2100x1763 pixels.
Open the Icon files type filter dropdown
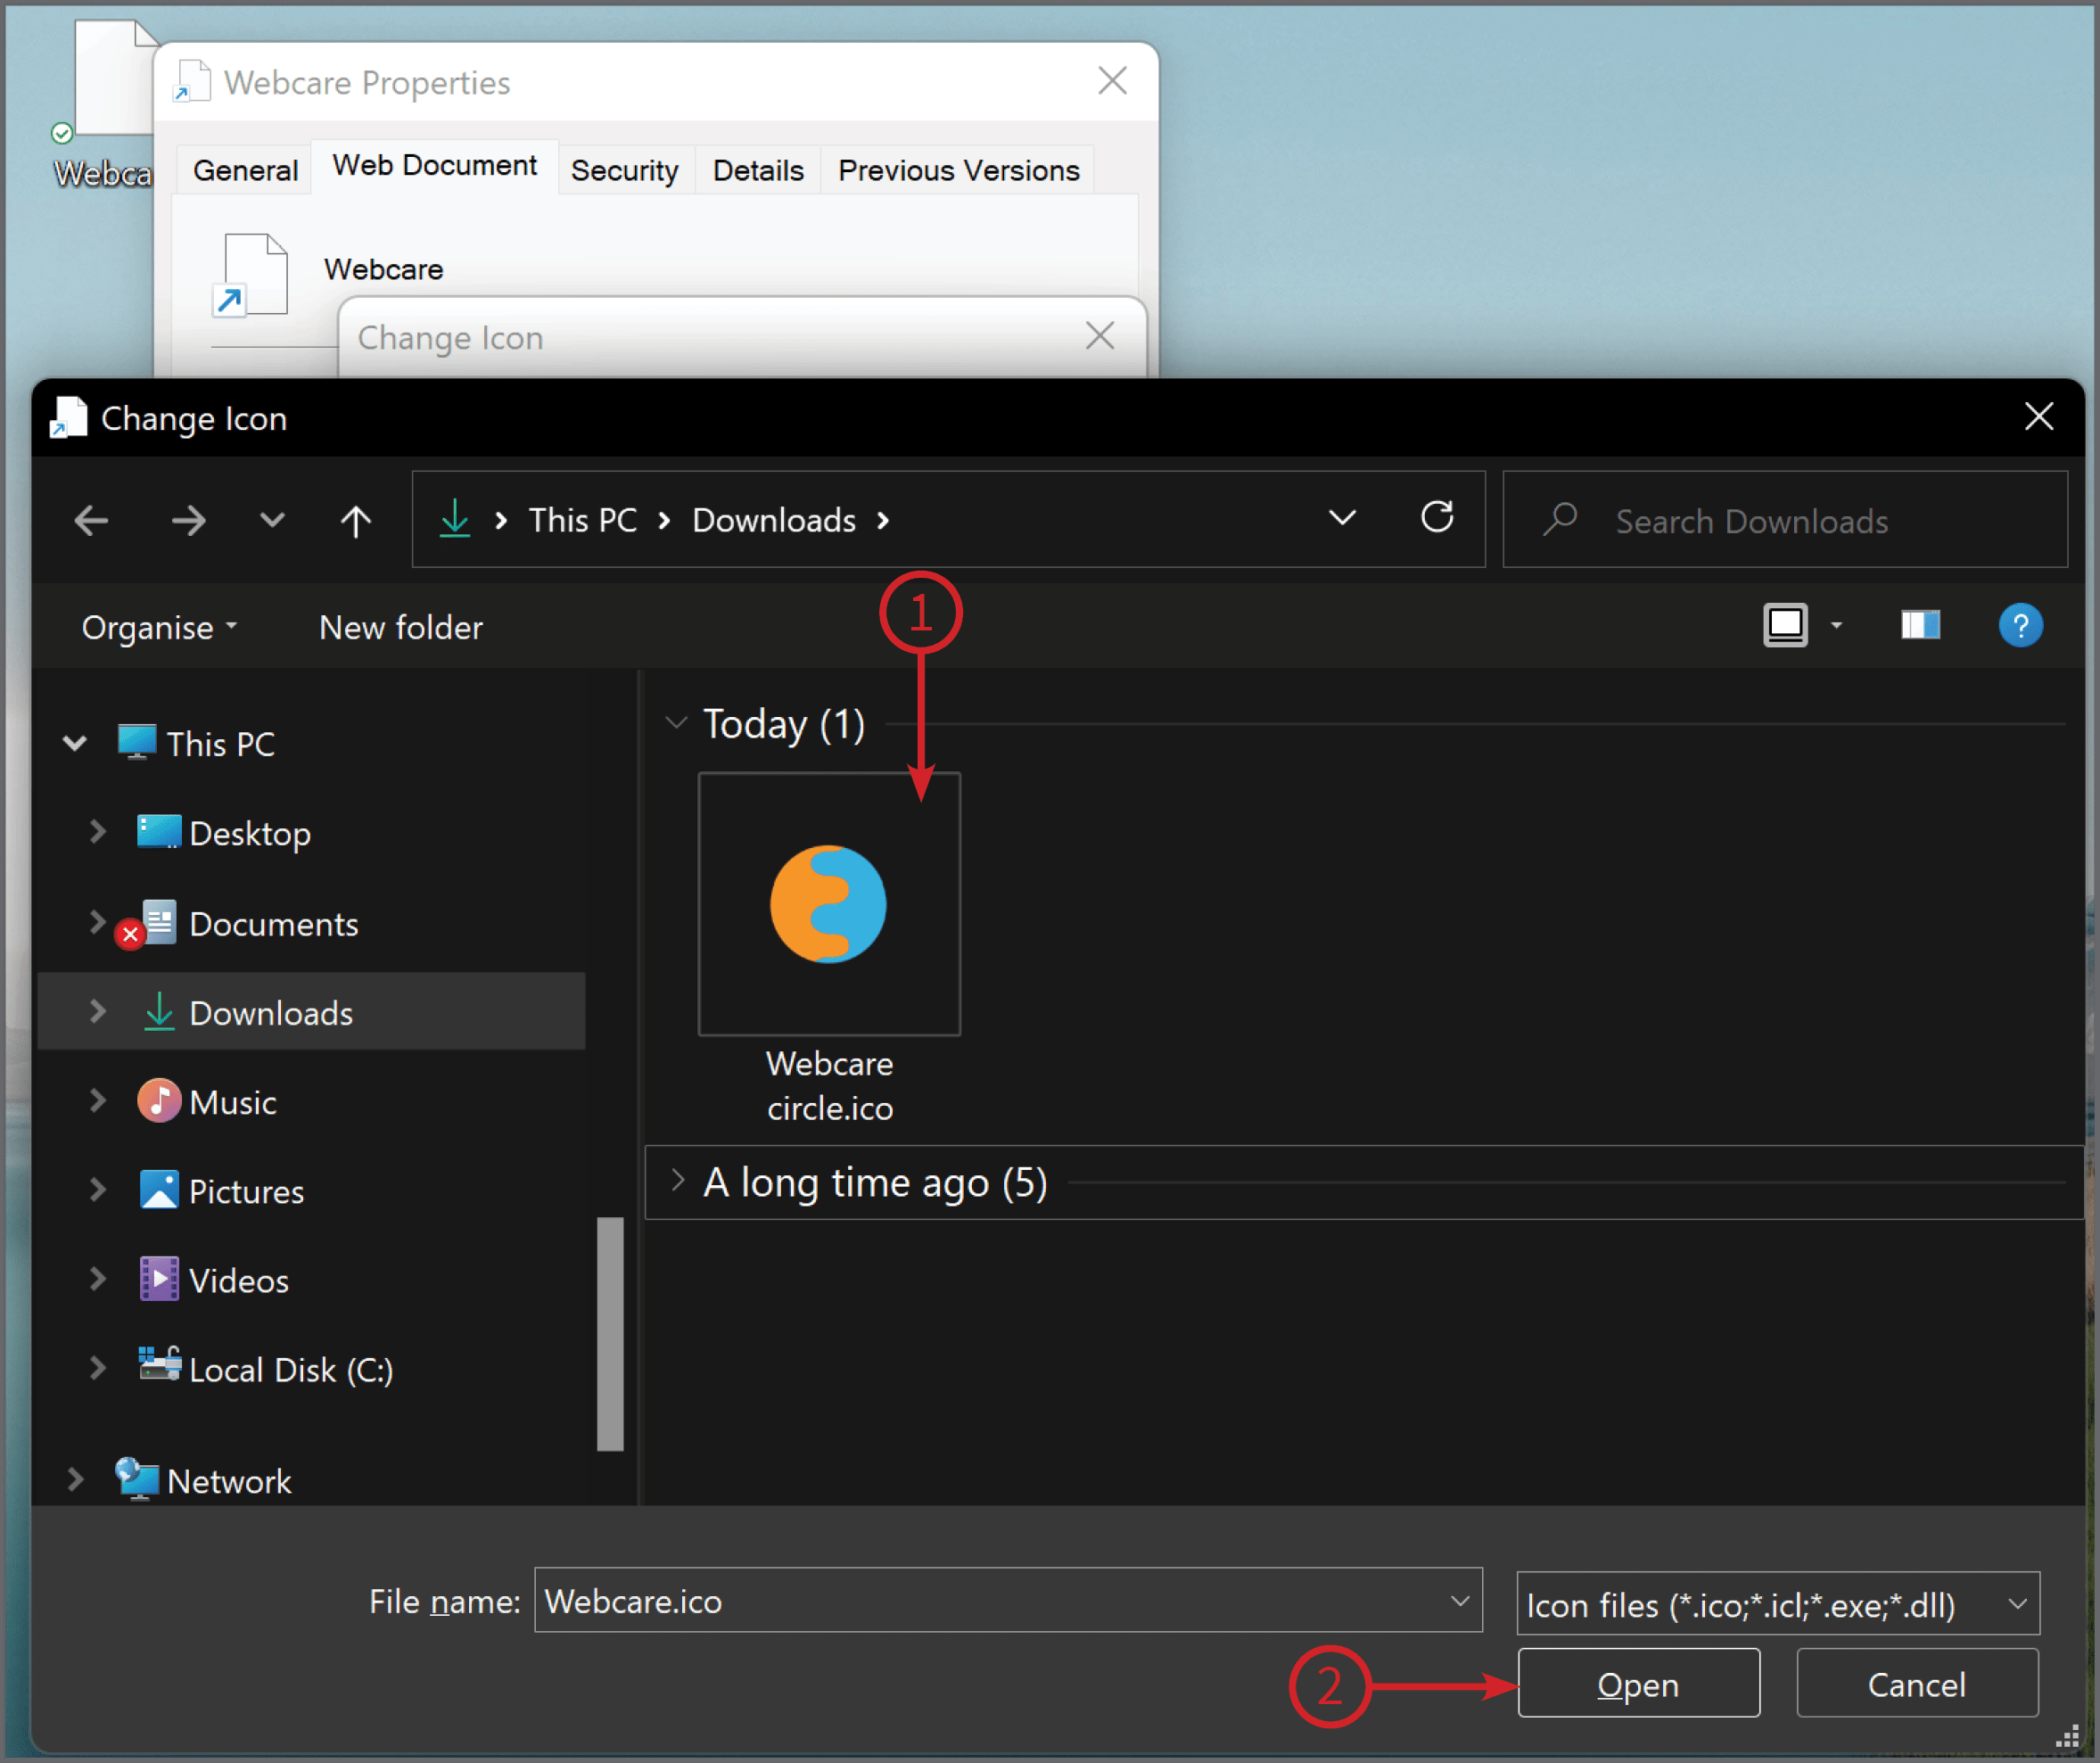point(1777,1605)
